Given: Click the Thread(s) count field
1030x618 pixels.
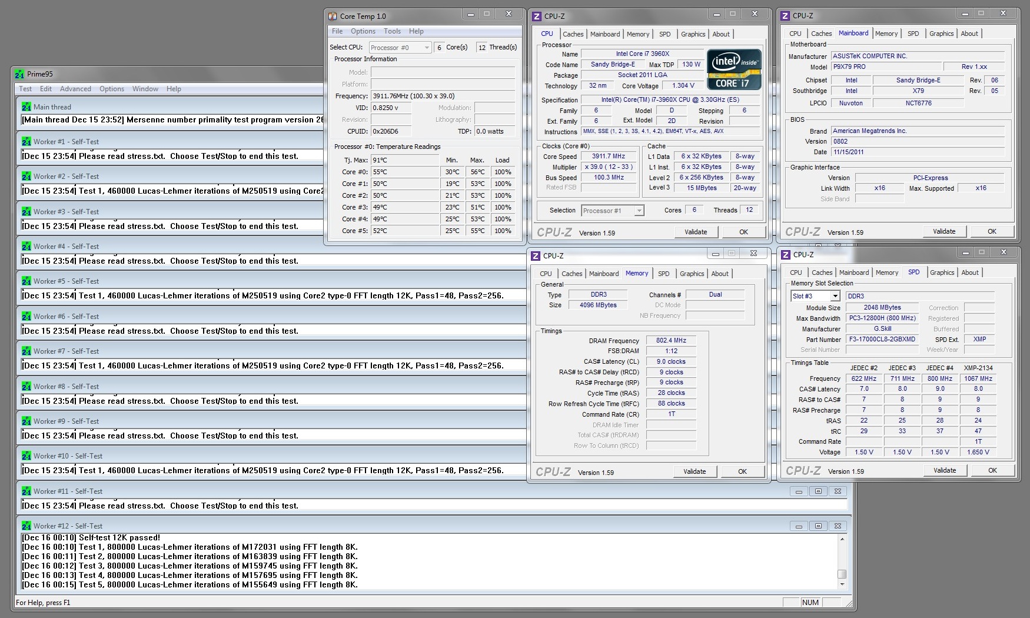Looking at the screenshot, I should [482, 48].
